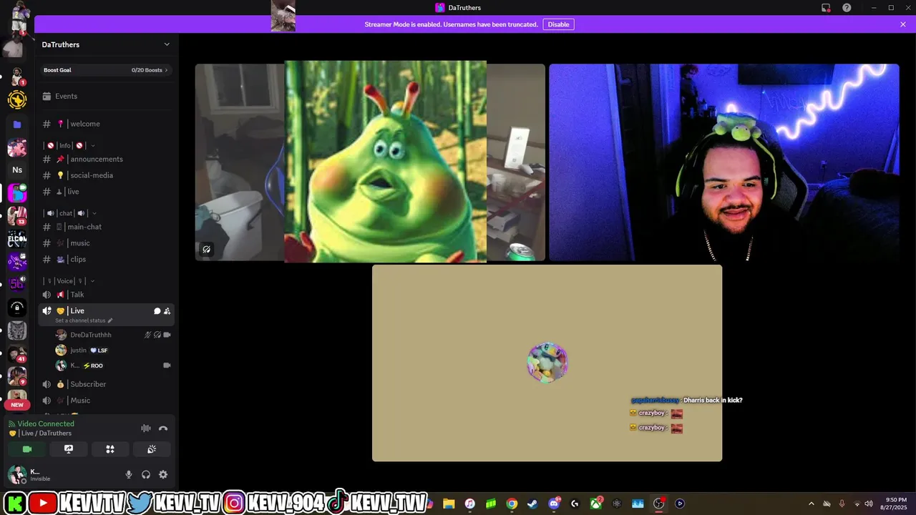Open iTunes music app from taskbar

(469, 504)
